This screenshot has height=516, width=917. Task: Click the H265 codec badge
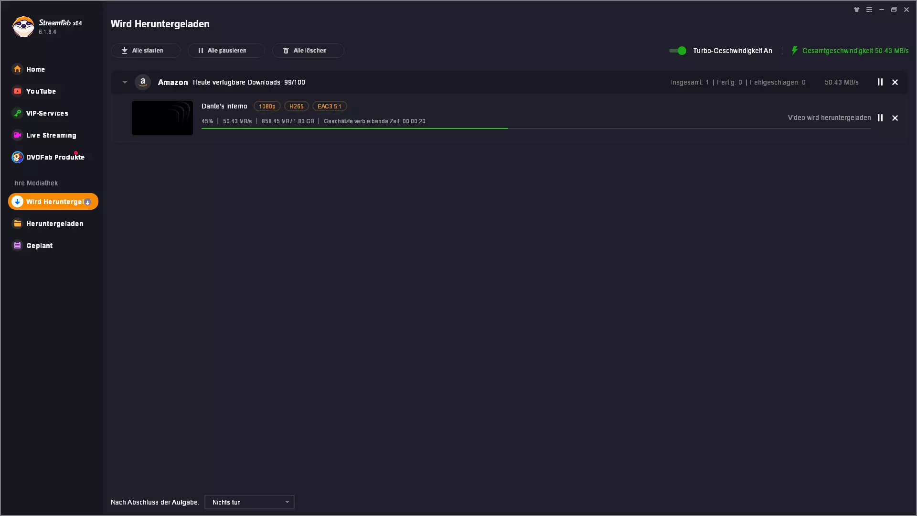(297, 106)
